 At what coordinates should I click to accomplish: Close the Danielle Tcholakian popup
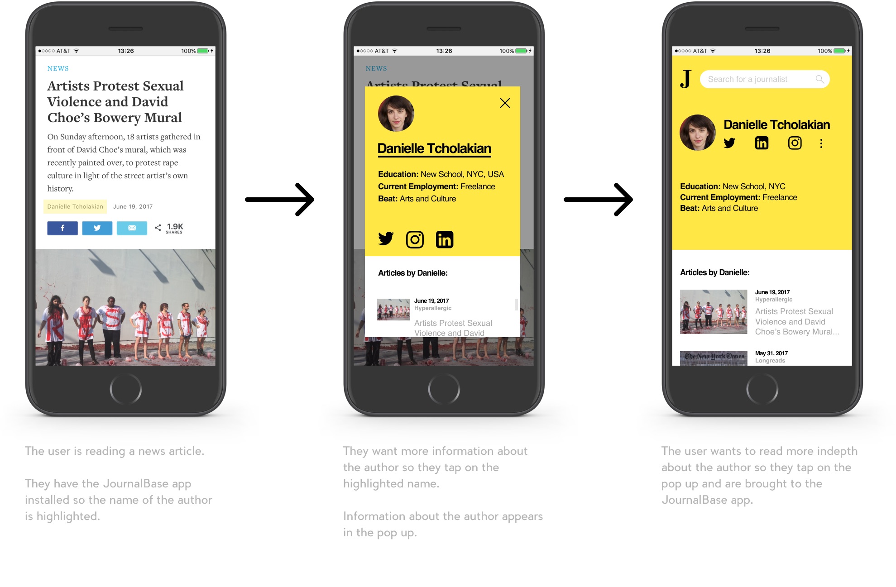point(505,103)
